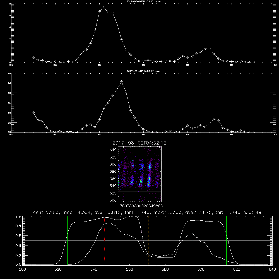Click the dawn plot title text
279x279 pixels.
pyautogui.click(x=143, y=1)
